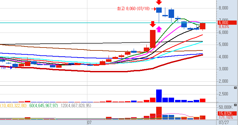This screenshot has width=238, height=125.
Task: Click the 8.63% change rate text
Action: [224, 27]
